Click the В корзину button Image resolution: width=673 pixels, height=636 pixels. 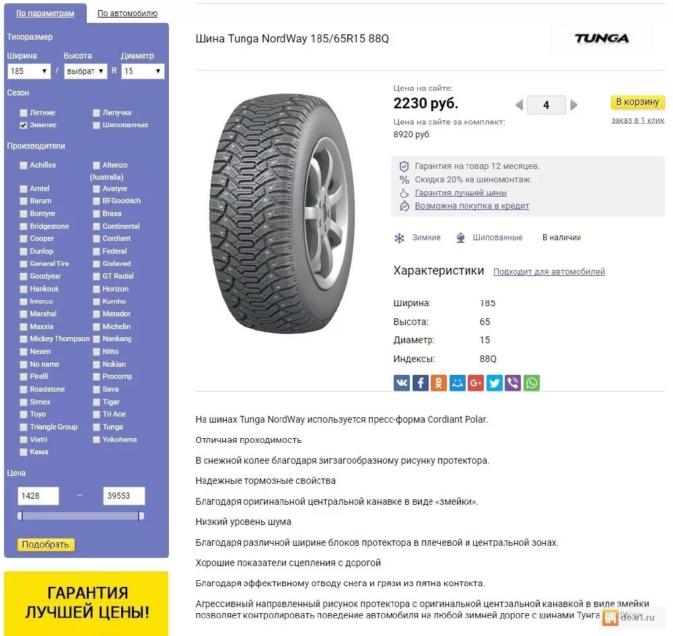pyautogui.click(x=637, y=102)
